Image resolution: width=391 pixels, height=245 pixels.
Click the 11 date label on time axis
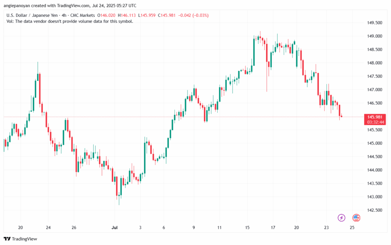[220, 227]
